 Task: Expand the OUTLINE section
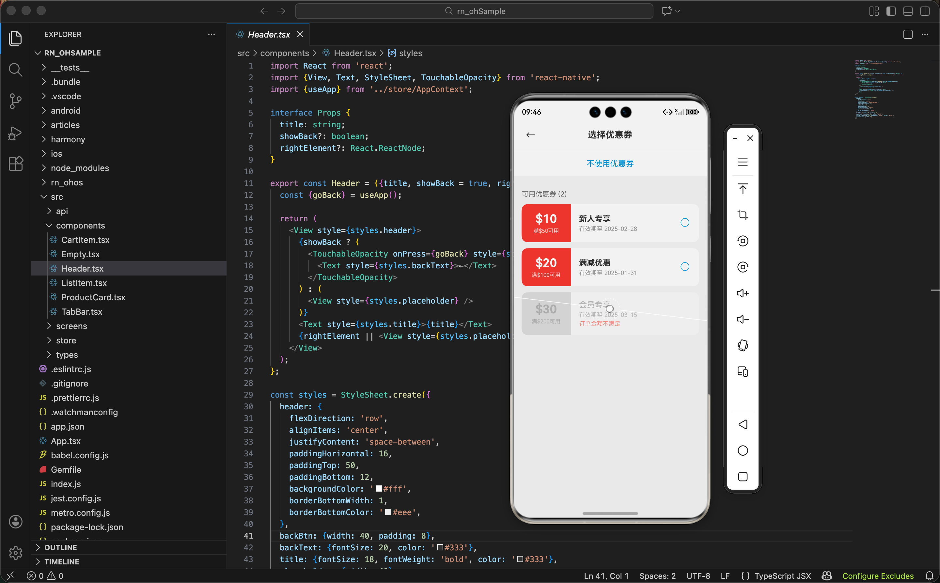[60, 547]
